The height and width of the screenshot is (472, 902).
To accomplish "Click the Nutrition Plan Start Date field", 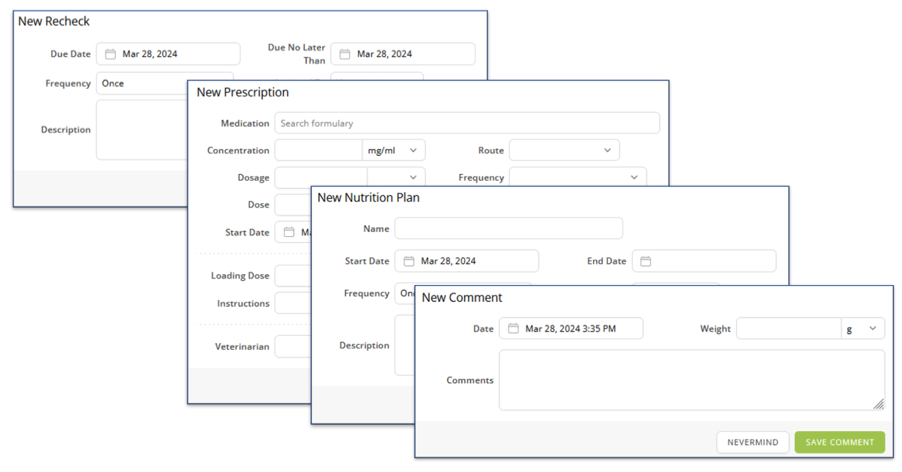I will pyautogui.click(x=466, y=261).
